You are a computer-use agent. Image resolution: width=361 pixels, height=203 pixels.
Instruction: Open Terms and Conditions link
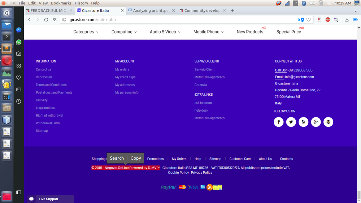pos(51,85)
